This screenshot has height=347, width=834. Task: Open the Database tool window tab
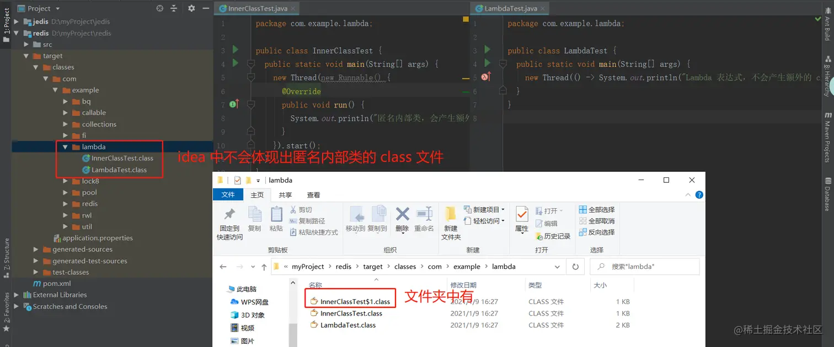coord(827,194)
